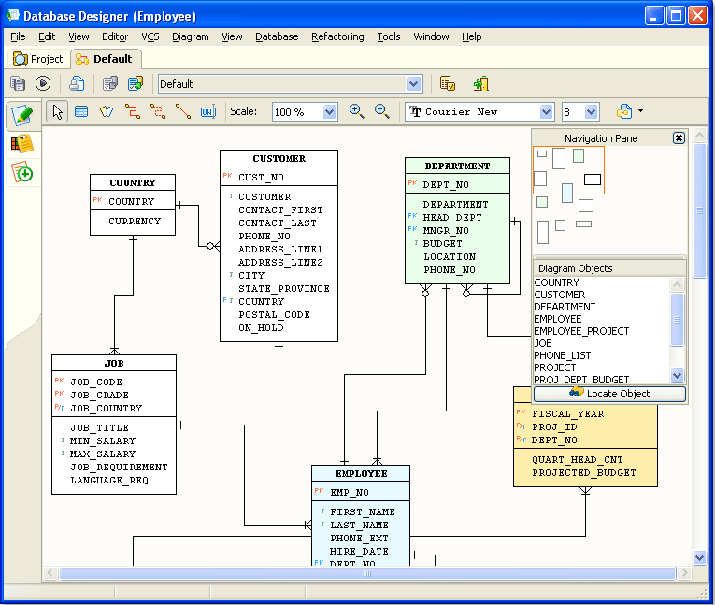The height and width of the screenshot is (605, 715).
Task: Close the Navigation Pane
Action: (679, 138)
